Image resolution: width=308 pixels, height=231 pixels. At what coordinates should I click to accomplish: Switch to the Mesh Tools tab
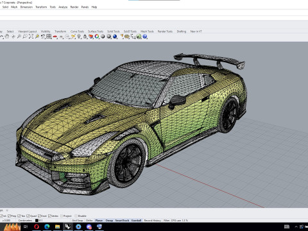(147, 31)
